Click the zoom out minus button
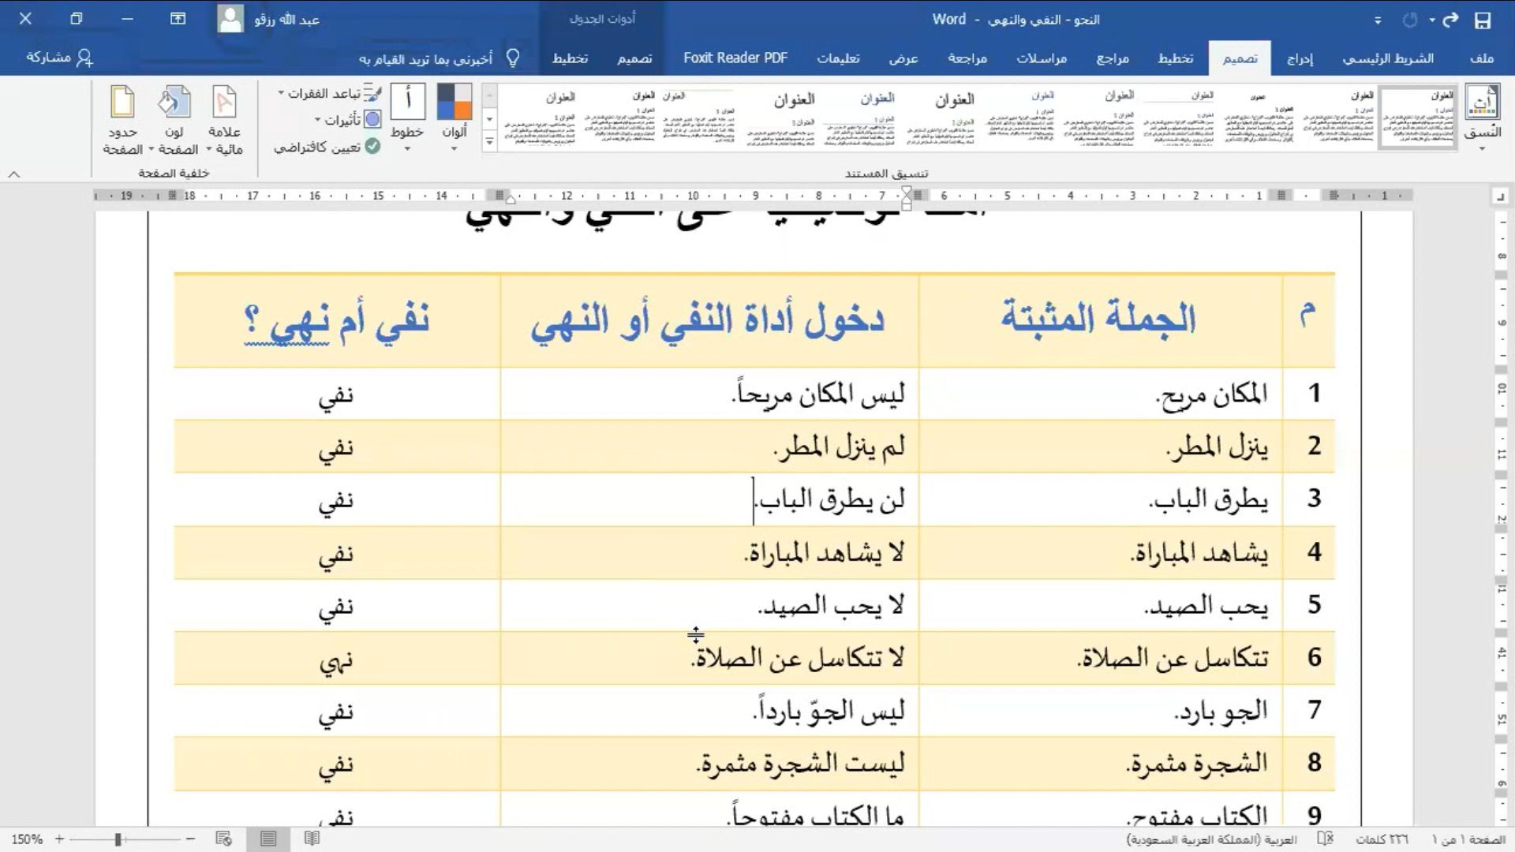Screen dimensions: 1515x852 190,839
